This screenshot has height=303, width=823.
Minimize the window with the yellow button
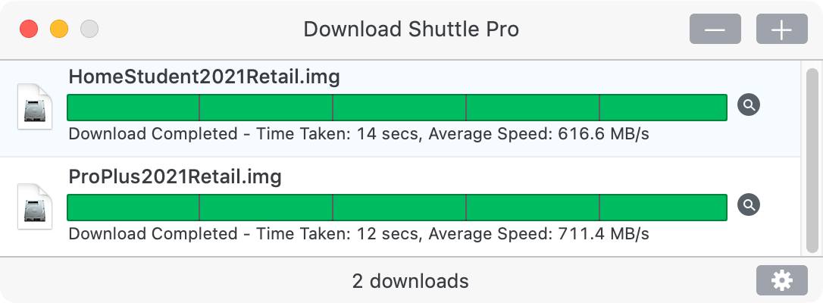click(59, 30)
